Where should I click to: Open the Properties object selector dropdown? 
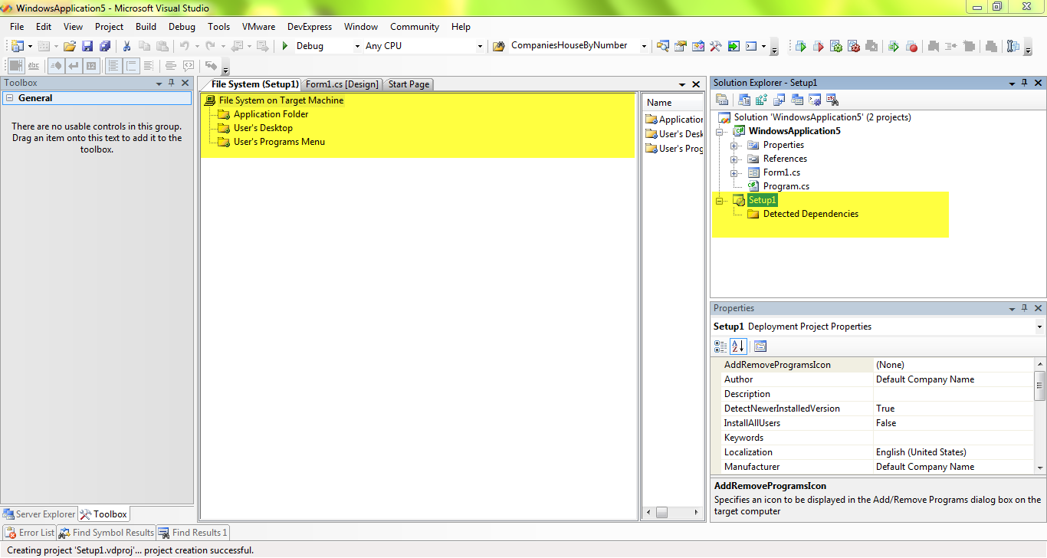tap(1039, 327)
